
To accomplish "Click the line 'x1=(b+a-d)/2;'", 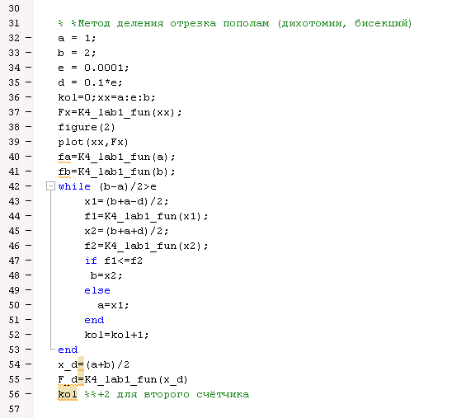I will tap(126, 201).
